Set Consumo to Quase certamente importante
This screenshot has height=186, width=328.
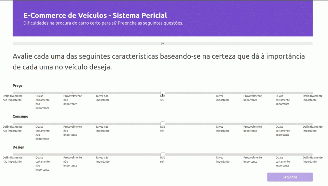point(283,124)
